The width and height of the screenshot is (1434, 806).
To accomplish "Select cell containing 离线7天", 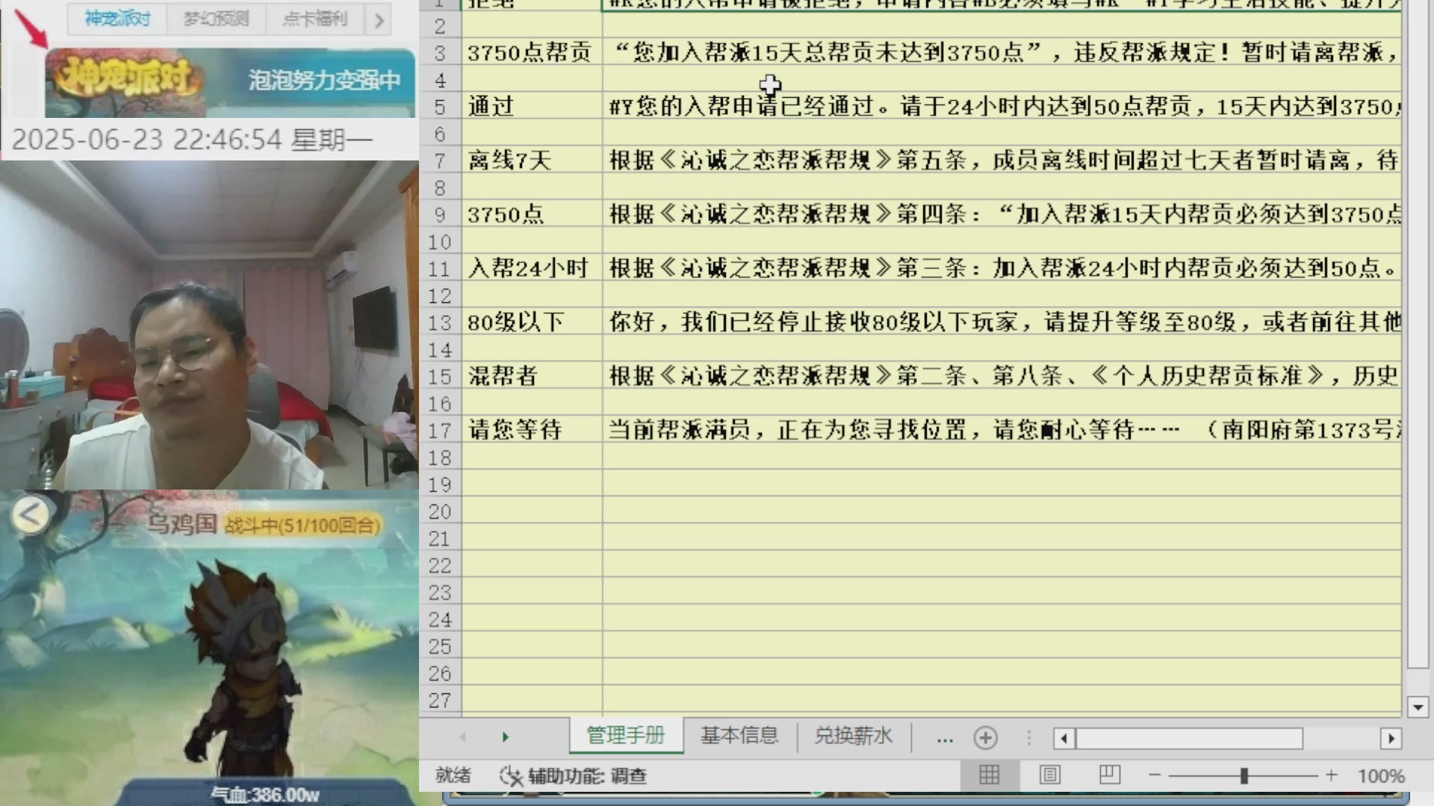I will tap(532, 160).
